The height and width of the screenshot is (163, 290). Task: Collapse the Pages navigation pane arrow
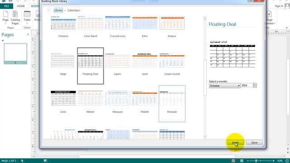coord(28,34)
